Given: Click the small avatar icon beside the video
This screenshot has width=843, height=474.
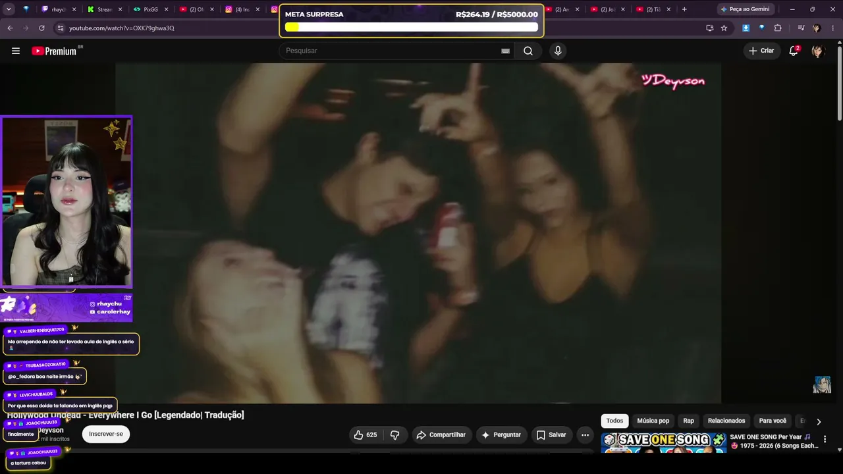Looking at the screenshot, I should (x=821, y=384).
